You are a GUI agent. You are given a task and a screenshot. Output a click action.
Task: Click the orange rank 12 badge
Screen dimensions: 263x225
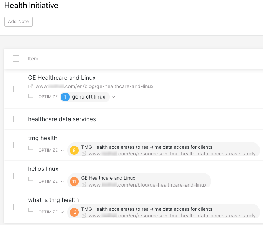coord(74,212)
